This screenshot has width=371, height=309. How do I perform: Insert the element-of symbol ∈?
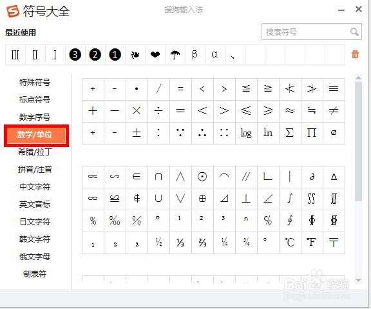pos(137,177)
